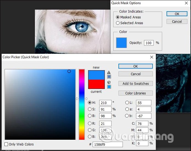Click the yellow Y percentage field
191x151 pixels.
[142, 137]
